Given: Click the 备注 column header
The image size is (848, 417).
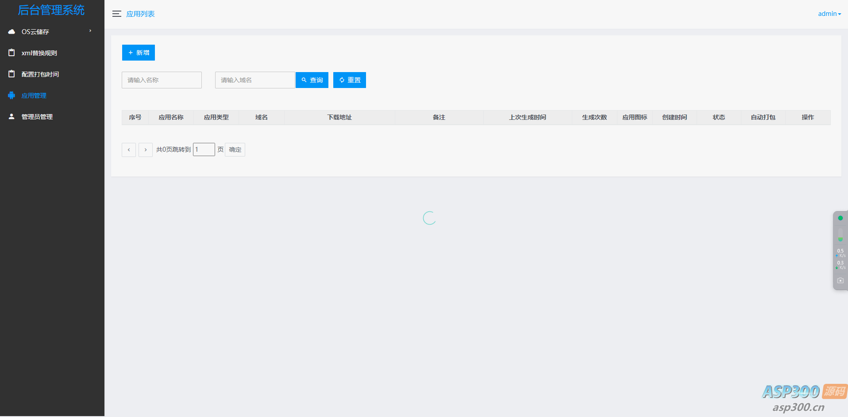Looking at the screenshot, I should click(439, 117).
